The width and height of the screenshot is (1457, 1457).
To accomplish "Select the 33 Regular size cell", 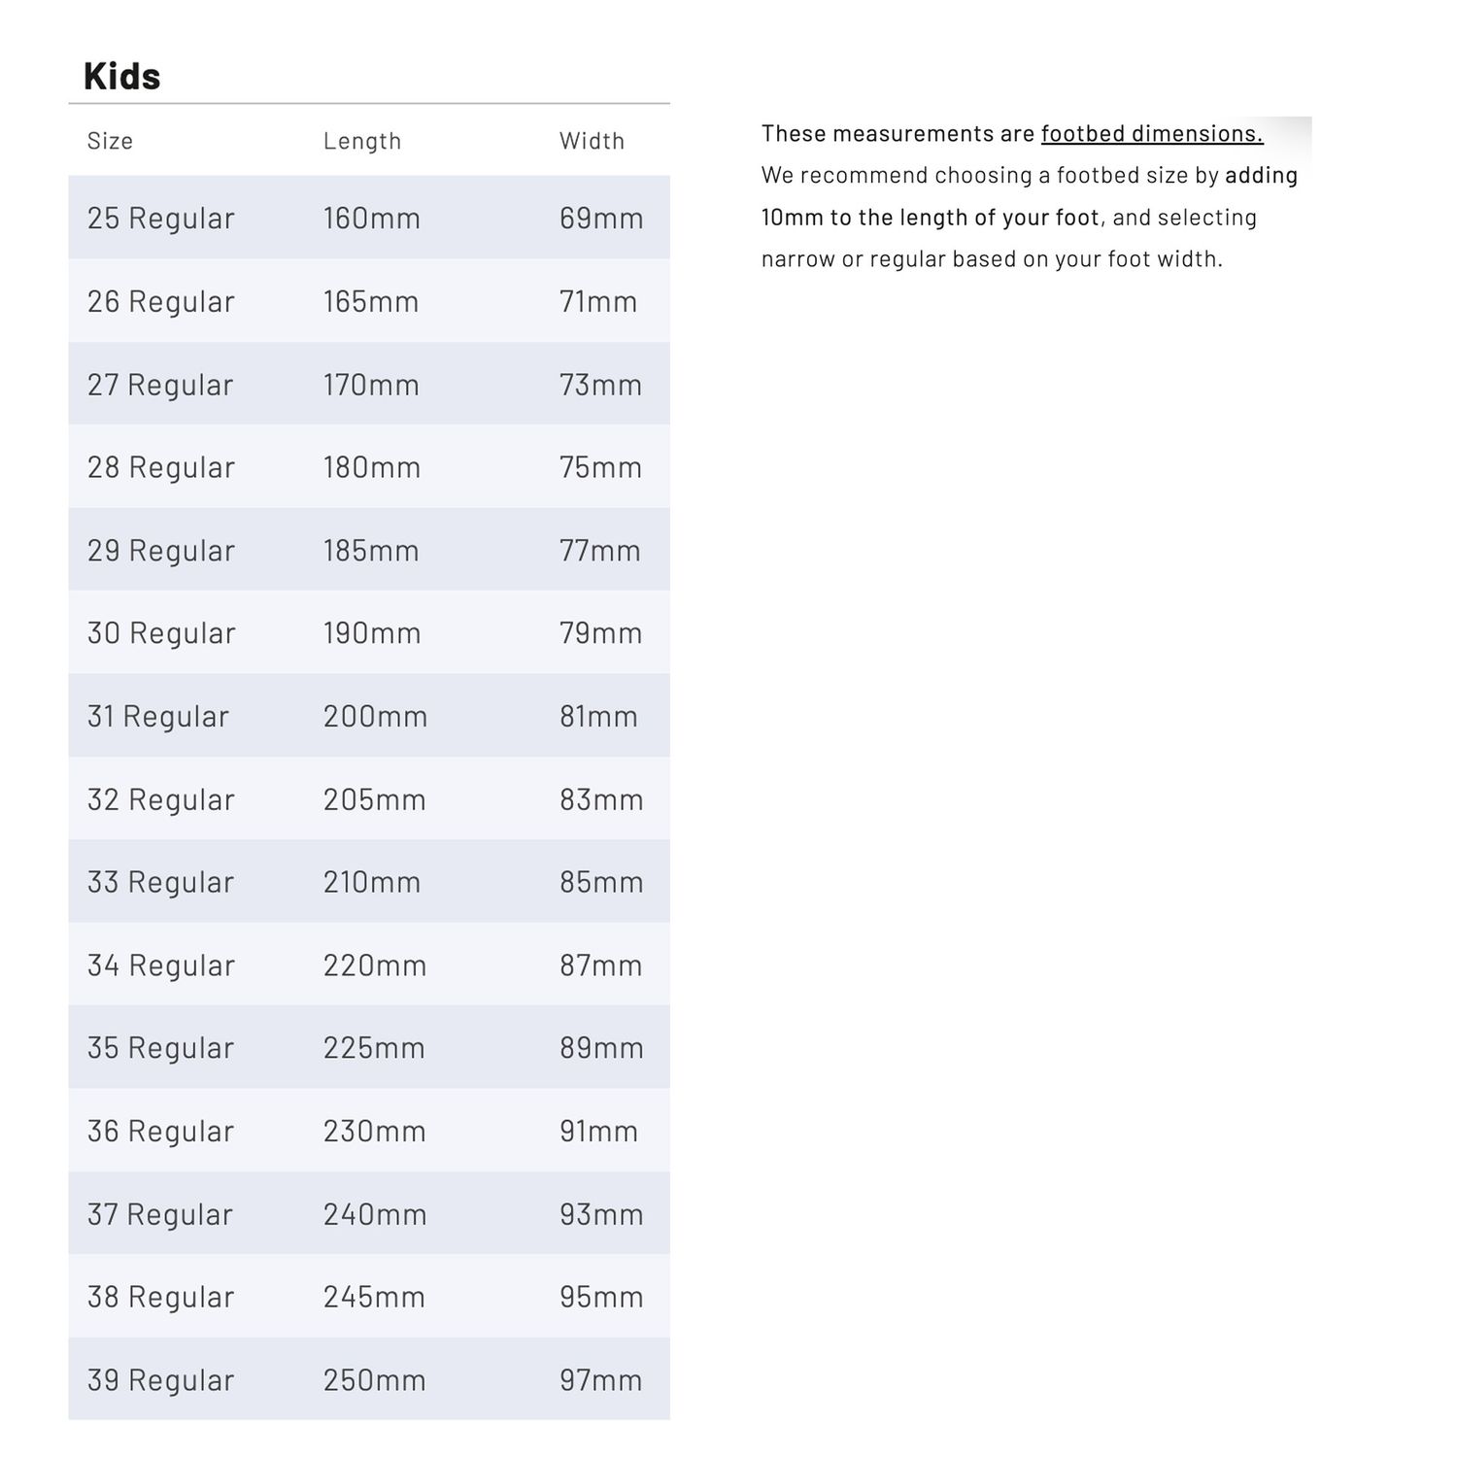I will pos(161,883).
